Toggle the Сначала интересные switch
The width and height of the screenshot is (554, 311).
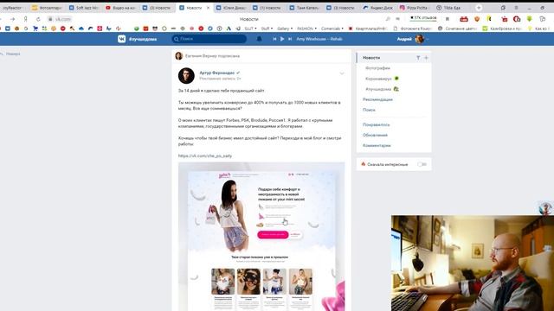pos(422,164)
